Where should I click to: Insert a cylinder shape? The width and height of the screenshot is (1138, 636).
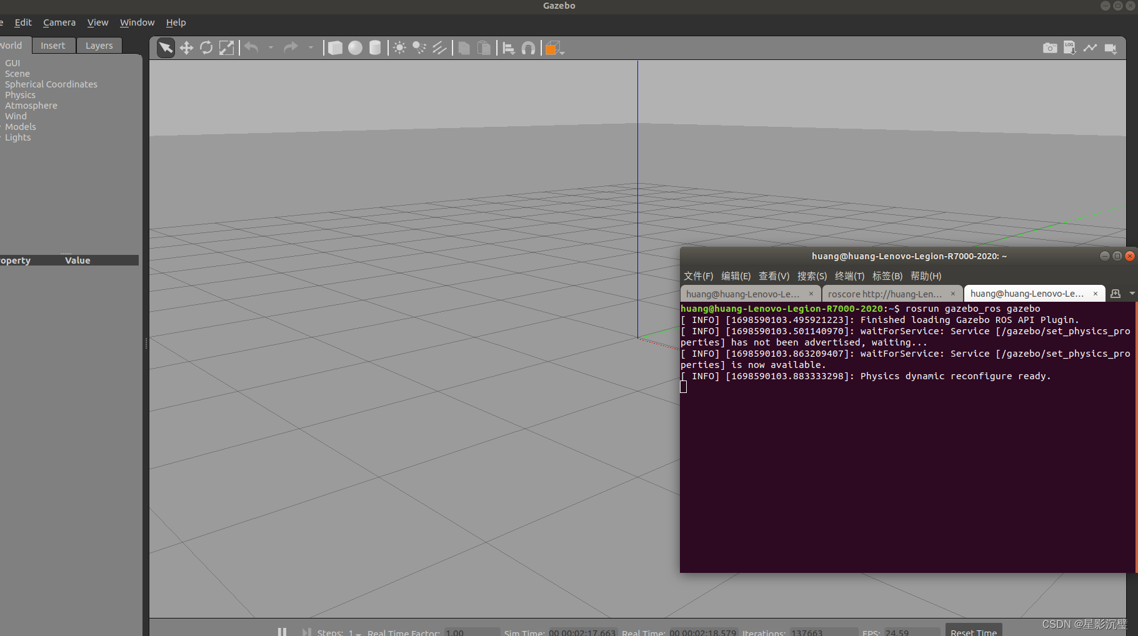click(375, 48)
